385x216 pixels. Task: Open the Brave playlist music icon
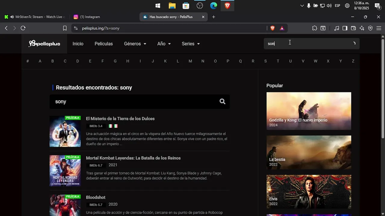tap(337, 28)
